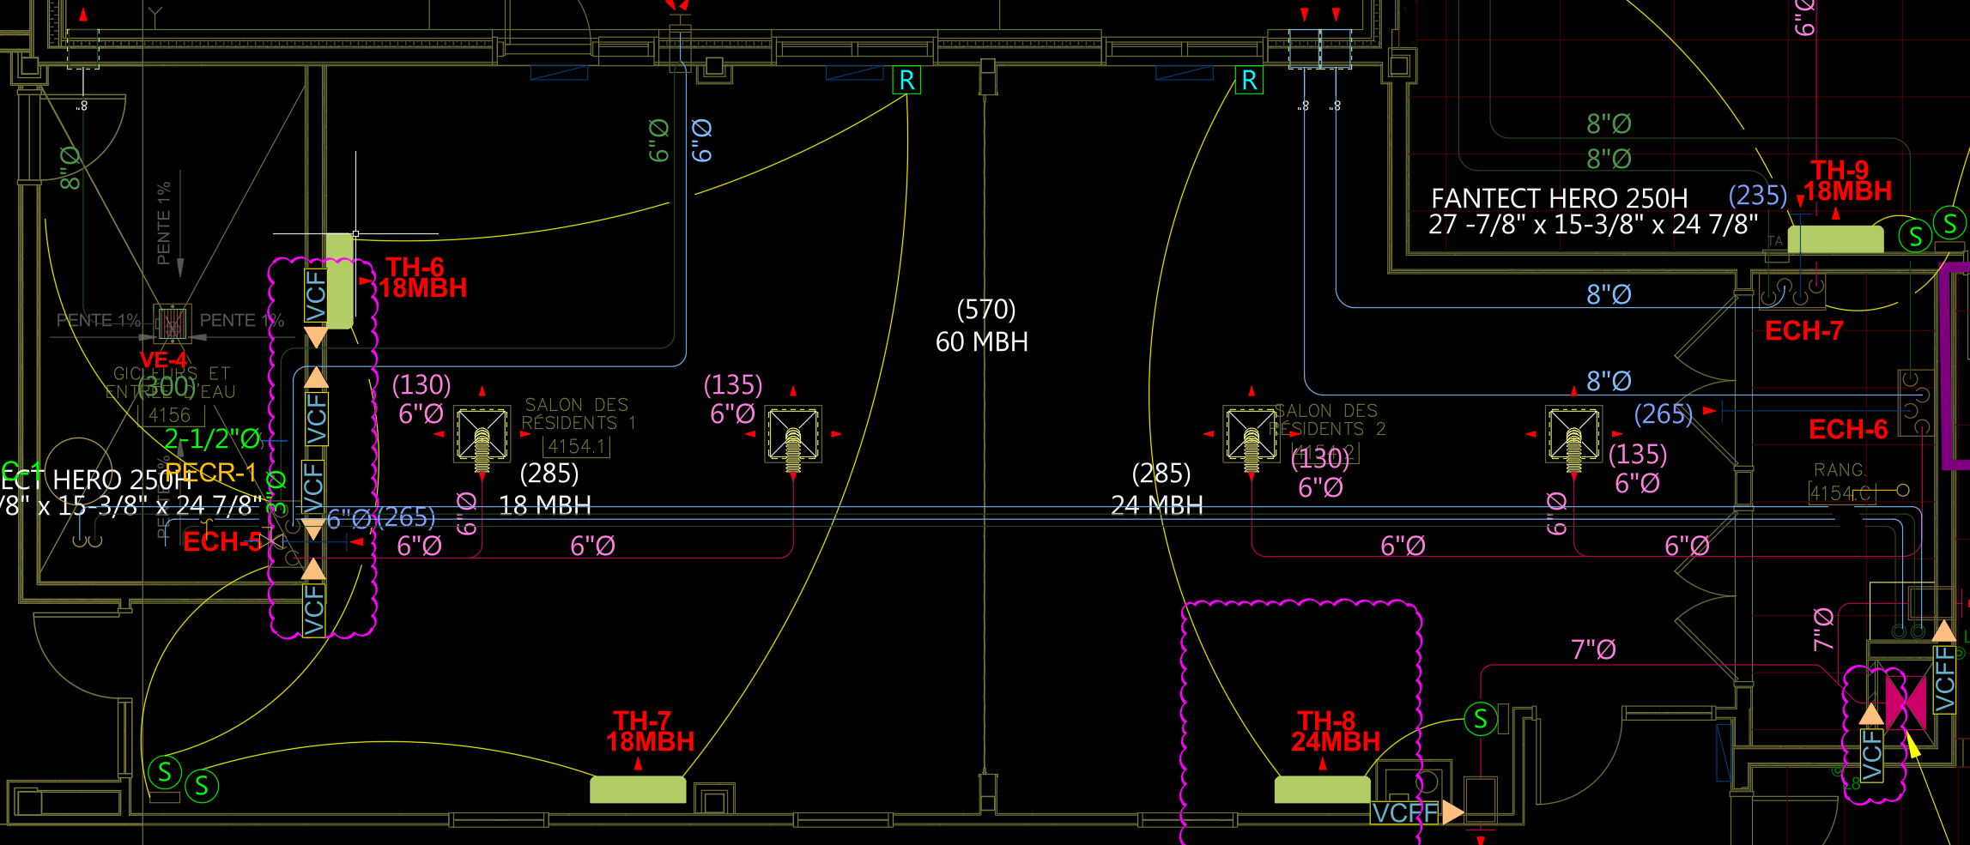1970x845 pixels.
Task: Pick the green TH-8 heater unit rectangle
Action: [x=1322, y=789]
